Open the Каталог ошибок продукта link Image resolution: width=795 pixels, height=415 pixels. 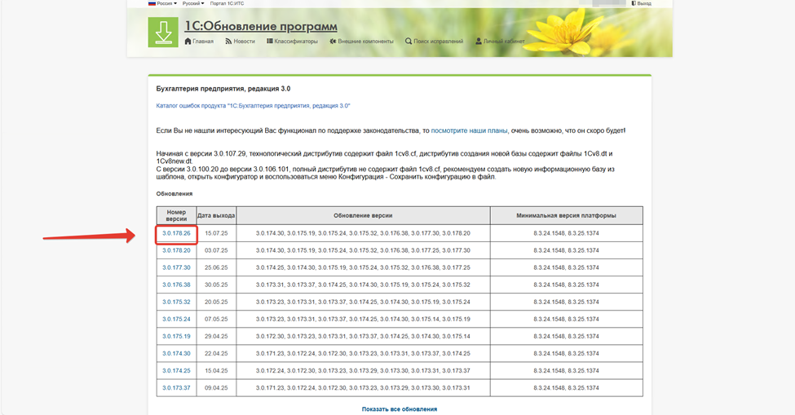[253, 106]
